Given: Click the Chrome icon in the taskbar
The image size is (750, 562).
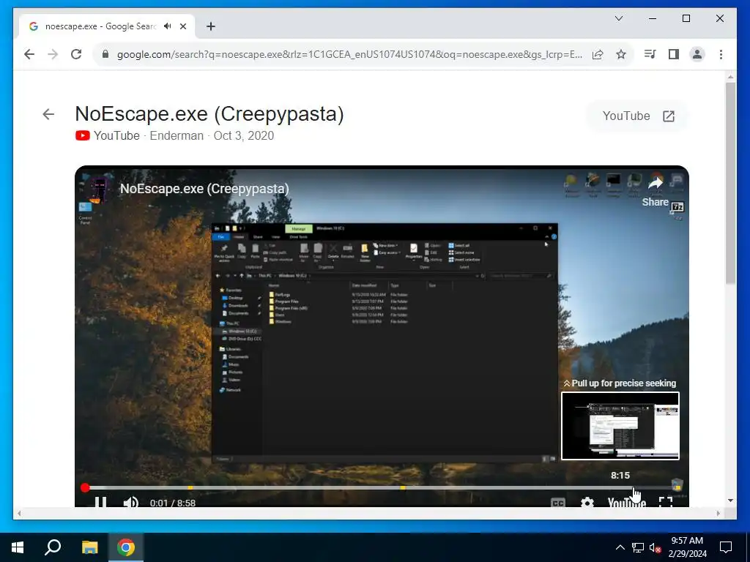Looking at the screenshot, I should [x=126, y=547].
